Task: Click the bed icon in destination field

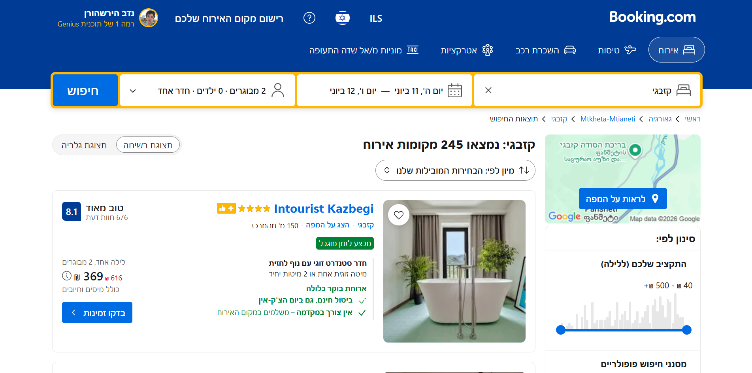Action: [684, 90]
